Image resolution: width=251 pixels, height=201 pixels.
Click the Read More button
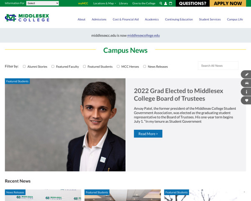tap(148, 134)
